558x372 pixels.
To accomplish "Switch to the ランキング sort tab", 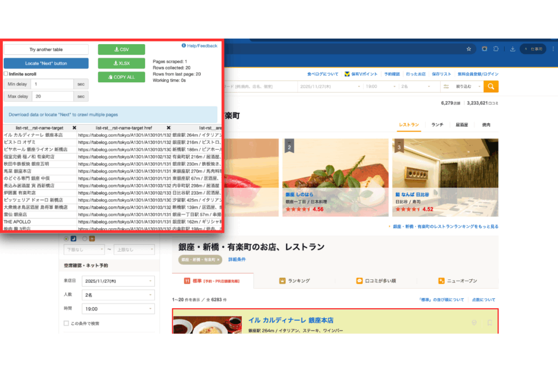I will click(x=295, y=281).
